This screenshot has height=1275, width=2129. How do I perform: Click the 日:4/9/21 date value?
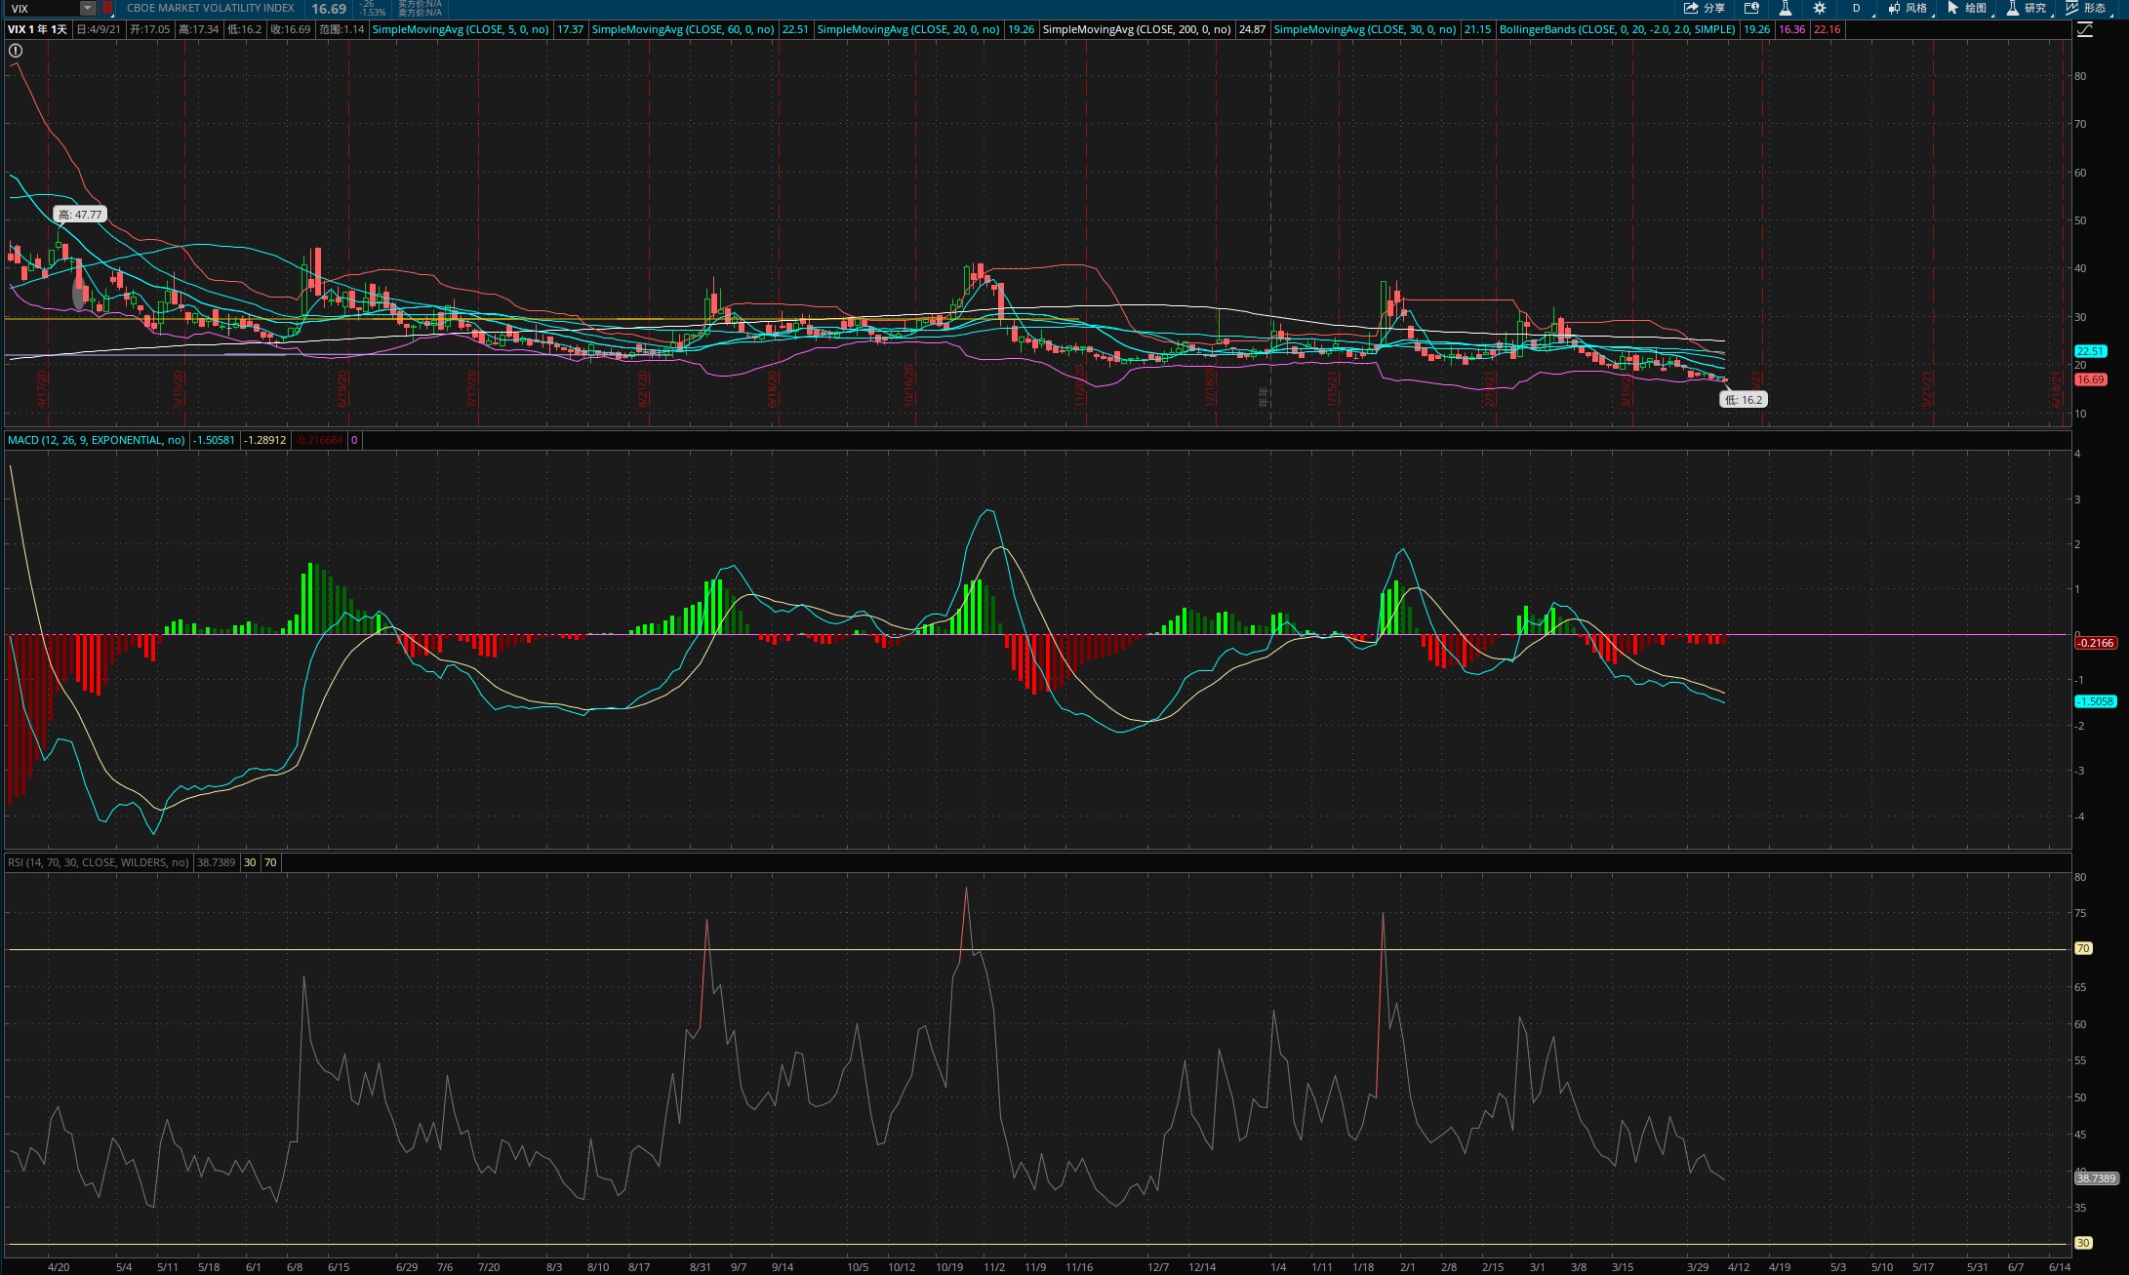tap(100, 29)
